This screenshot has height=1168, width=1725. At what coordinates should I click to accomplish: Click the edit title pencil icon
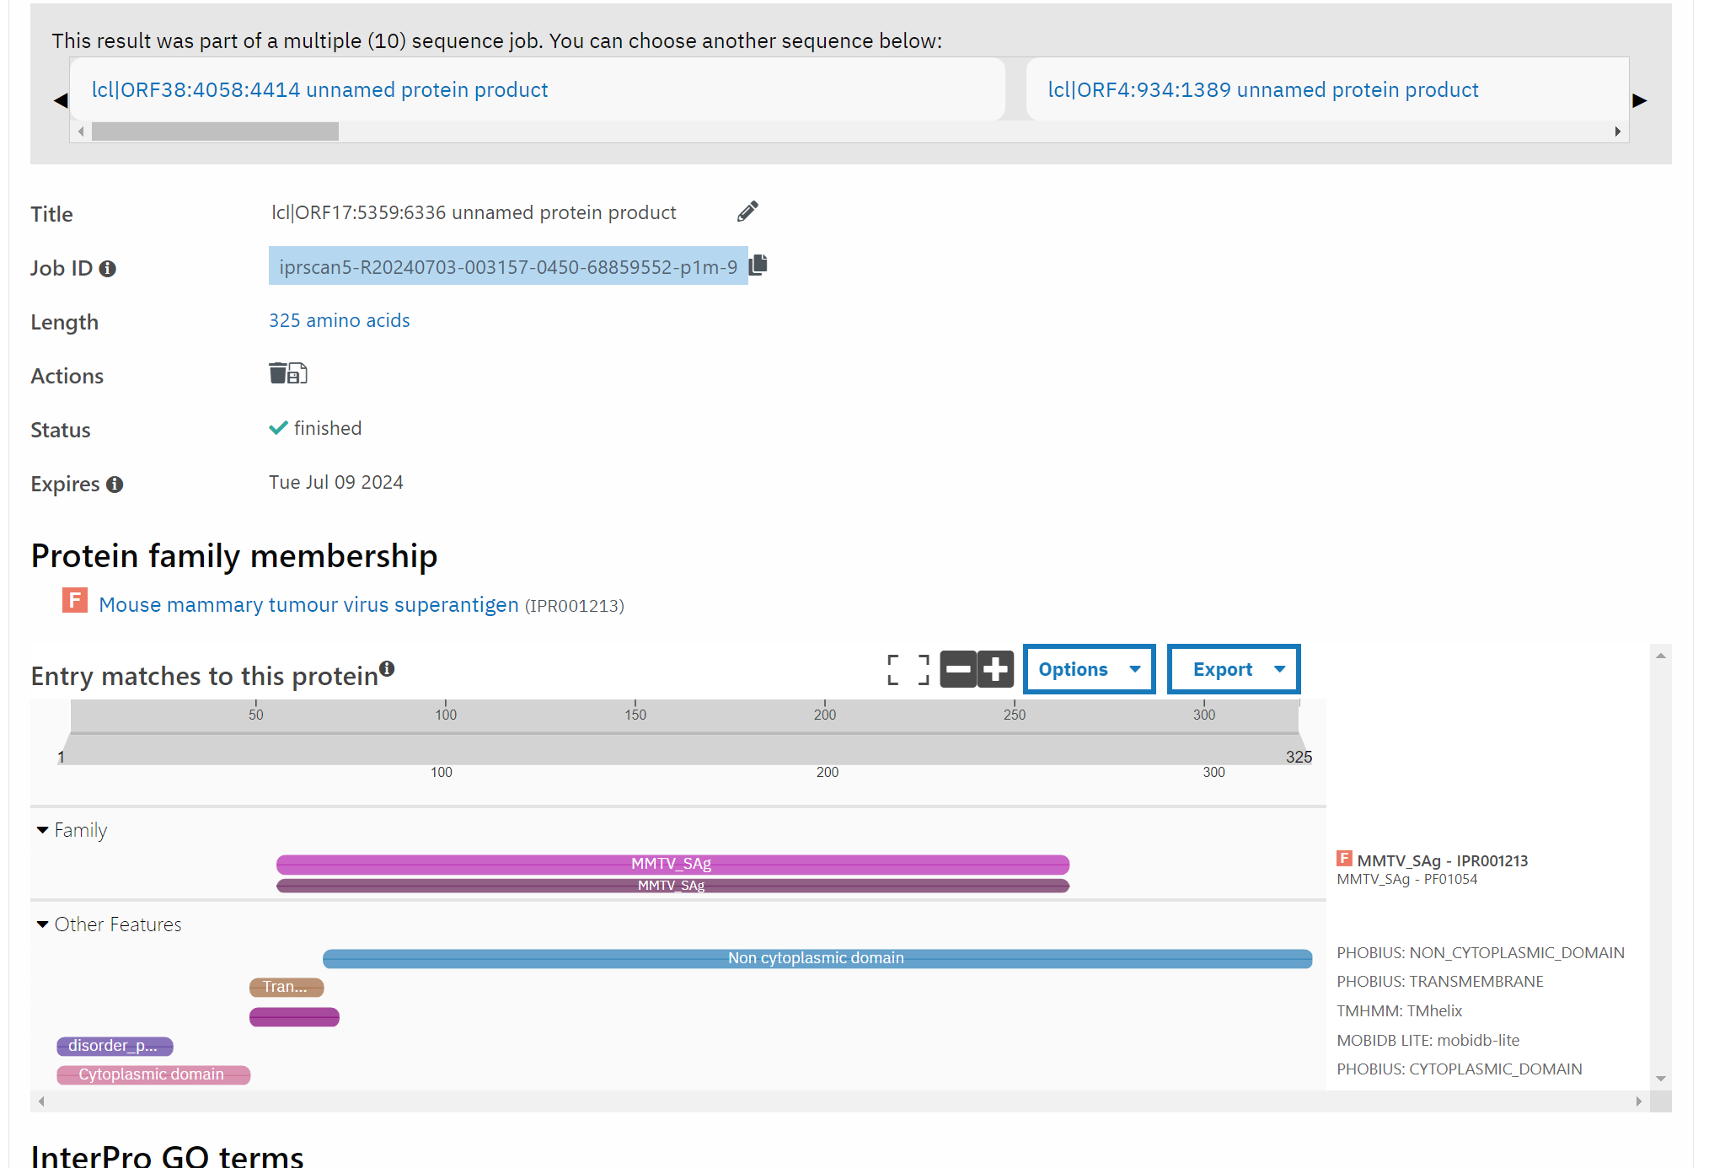(747, 212)
